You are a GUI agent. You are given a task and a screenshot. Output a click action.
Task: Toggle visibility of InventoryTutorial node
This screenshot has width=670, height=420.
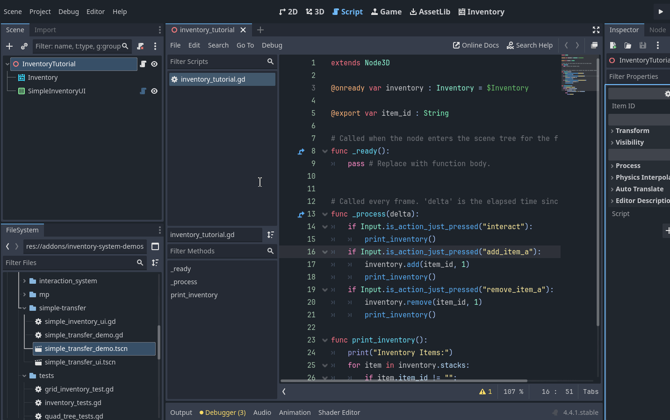[154, 64]
